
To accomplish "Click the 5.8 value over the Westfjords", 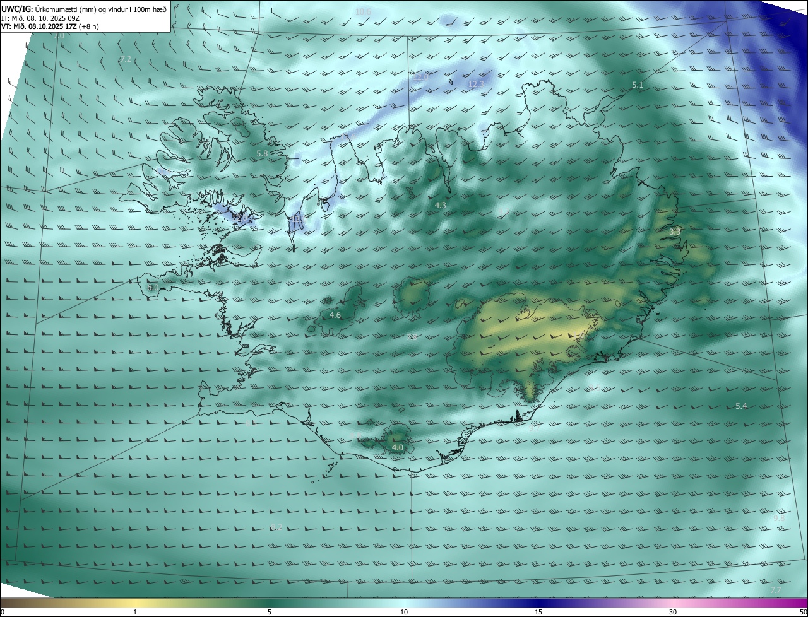I will click(262, 153).
